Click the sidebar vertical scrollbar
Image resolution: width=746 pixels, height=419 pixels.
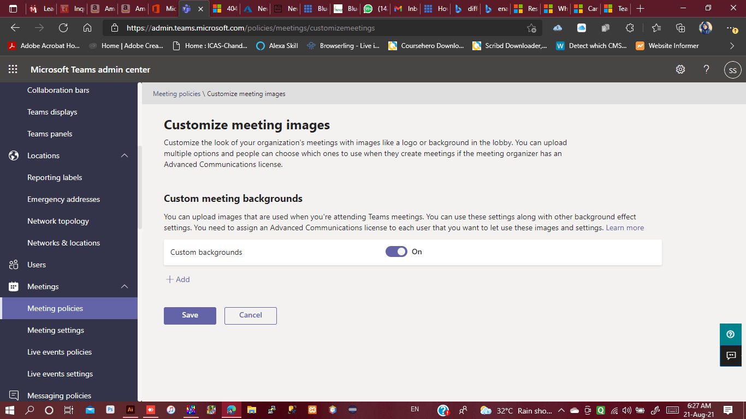[x=140, y=187]
